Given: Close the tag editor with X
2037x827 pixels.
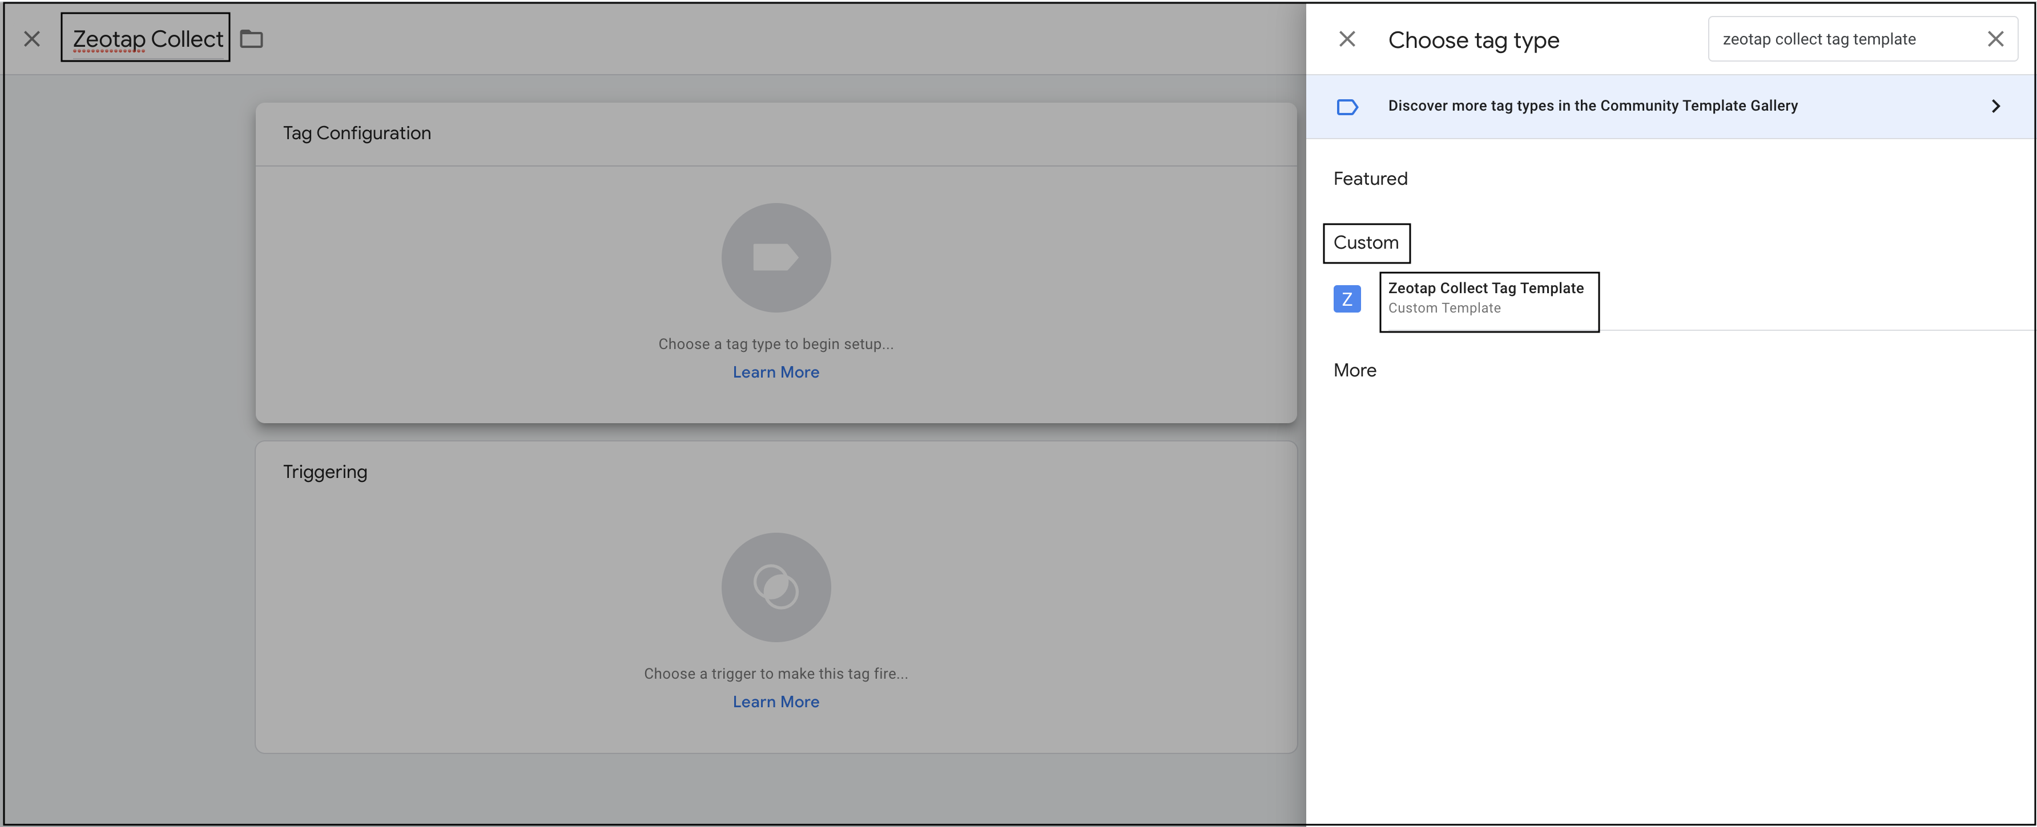Looking at the screenshot, I should click(x=31, y=39).
